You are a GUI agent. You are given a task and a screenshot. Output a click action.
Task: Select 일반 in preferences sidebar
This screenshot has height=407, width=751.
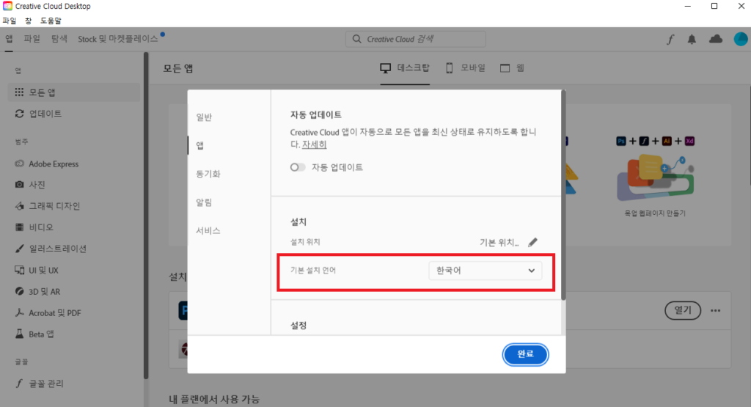(x=204, y=117)
